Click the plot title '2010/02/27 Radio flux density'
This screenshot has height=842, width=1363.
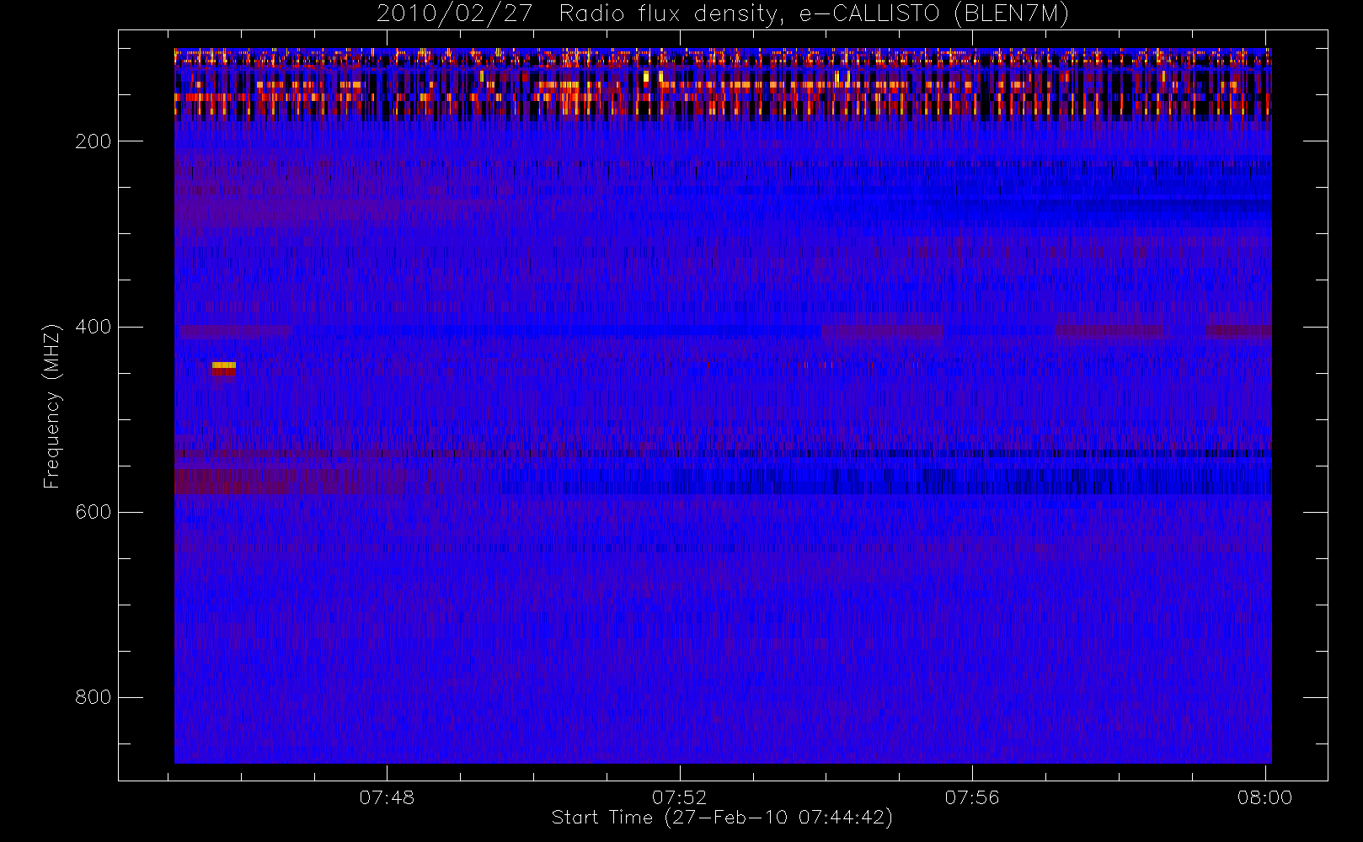point(722,13)
